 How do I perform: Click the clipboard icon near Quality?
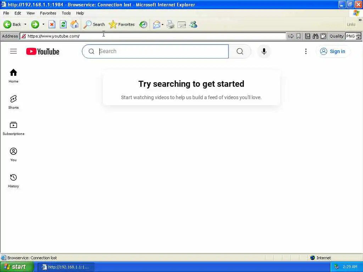(323, 36)
